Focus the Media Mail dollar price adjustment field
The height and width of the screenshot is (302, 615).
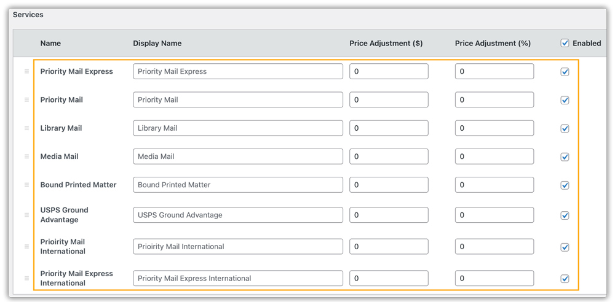coord(389,157)
